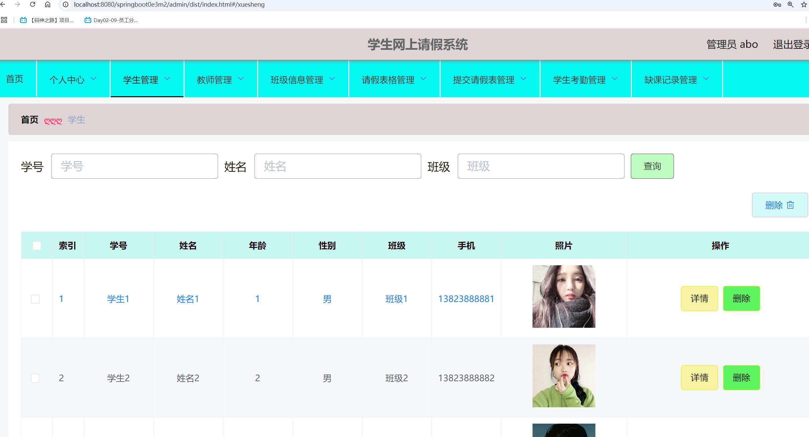Go to the 首页 menu tab
The image size is (809, 437).
(15, 79)
